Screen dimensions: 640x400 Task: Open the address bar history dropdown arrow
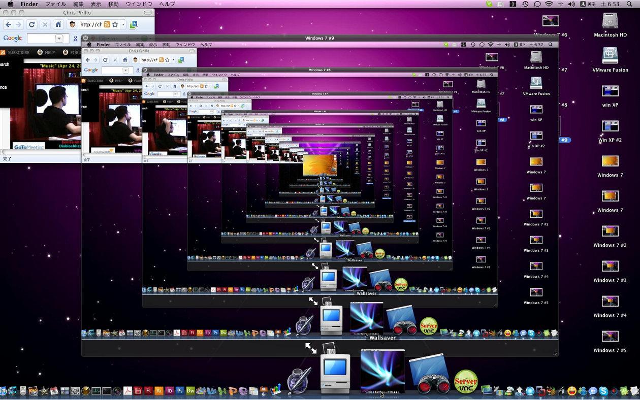(123, 24)
